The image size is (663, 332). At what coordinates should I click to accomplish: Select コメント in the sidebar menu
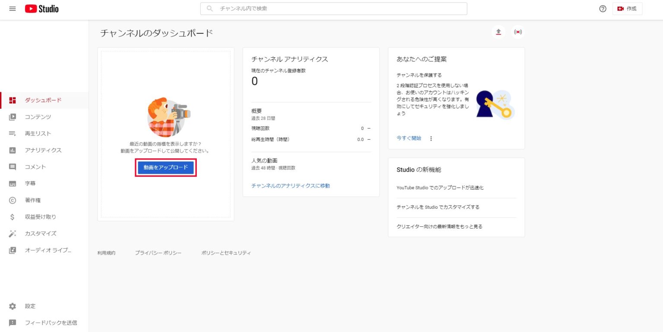tap(35, 167)
